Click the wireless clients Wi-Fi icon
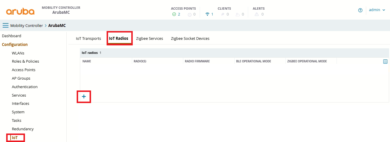The image size is (390, 142). tap(207, 14)
